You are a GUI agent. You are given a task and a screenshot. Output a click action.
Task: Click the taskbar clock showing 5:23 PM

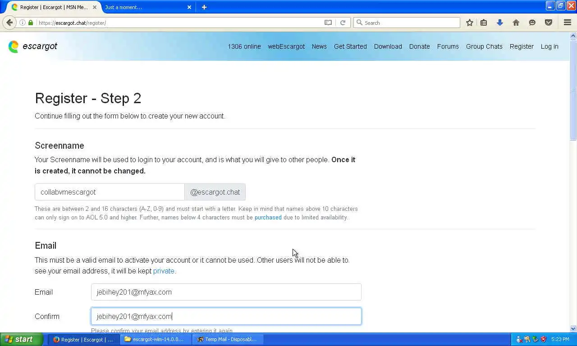560,339
